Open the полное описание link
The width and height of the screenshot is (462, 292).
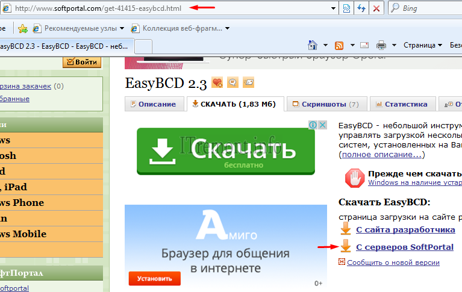click(x=382, y=154)
